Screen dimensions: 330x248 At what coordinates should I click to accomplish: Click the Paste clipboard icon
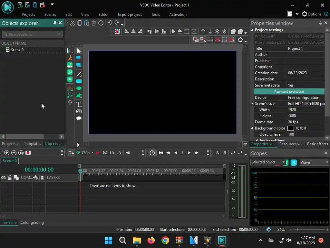click(87, 23)
